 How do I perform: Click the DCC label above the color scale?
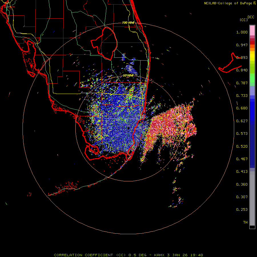(251, 17)
